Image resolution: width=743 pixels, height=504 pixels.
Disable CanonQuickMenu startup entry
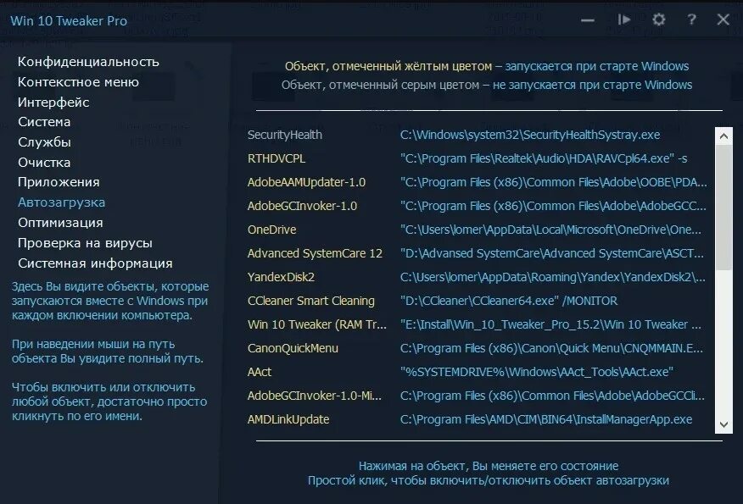293,348
